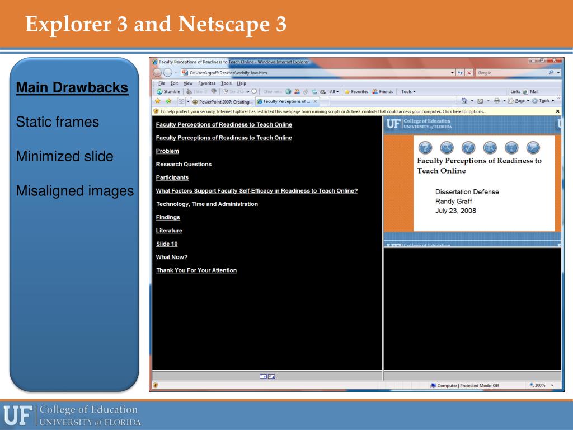Open StumbleUpon Tools dropdown
Image resolution: width=573 pixels, height=430 pixels.
pos(408,91)
